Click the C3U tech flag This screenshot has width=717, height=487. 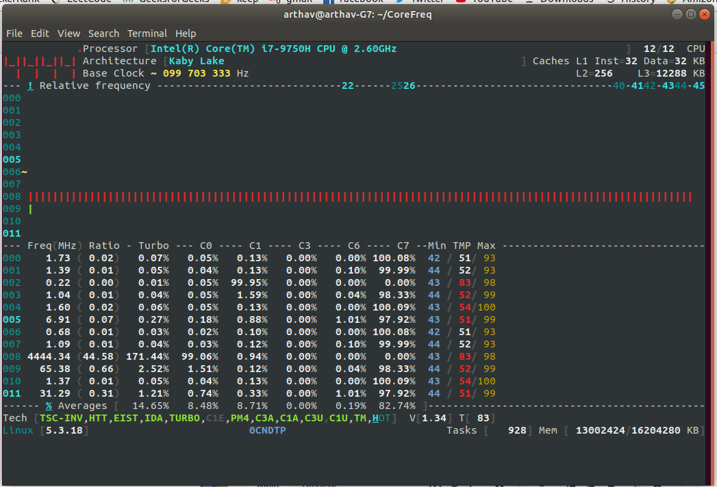coord(314,418)
